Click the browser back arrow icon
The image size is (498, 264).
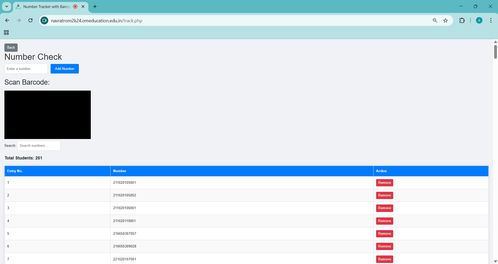tap(7, 20)
